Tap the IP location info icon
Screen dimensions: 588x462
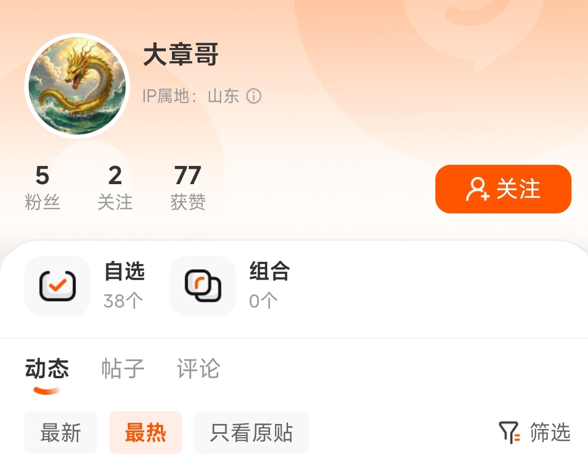254,96
